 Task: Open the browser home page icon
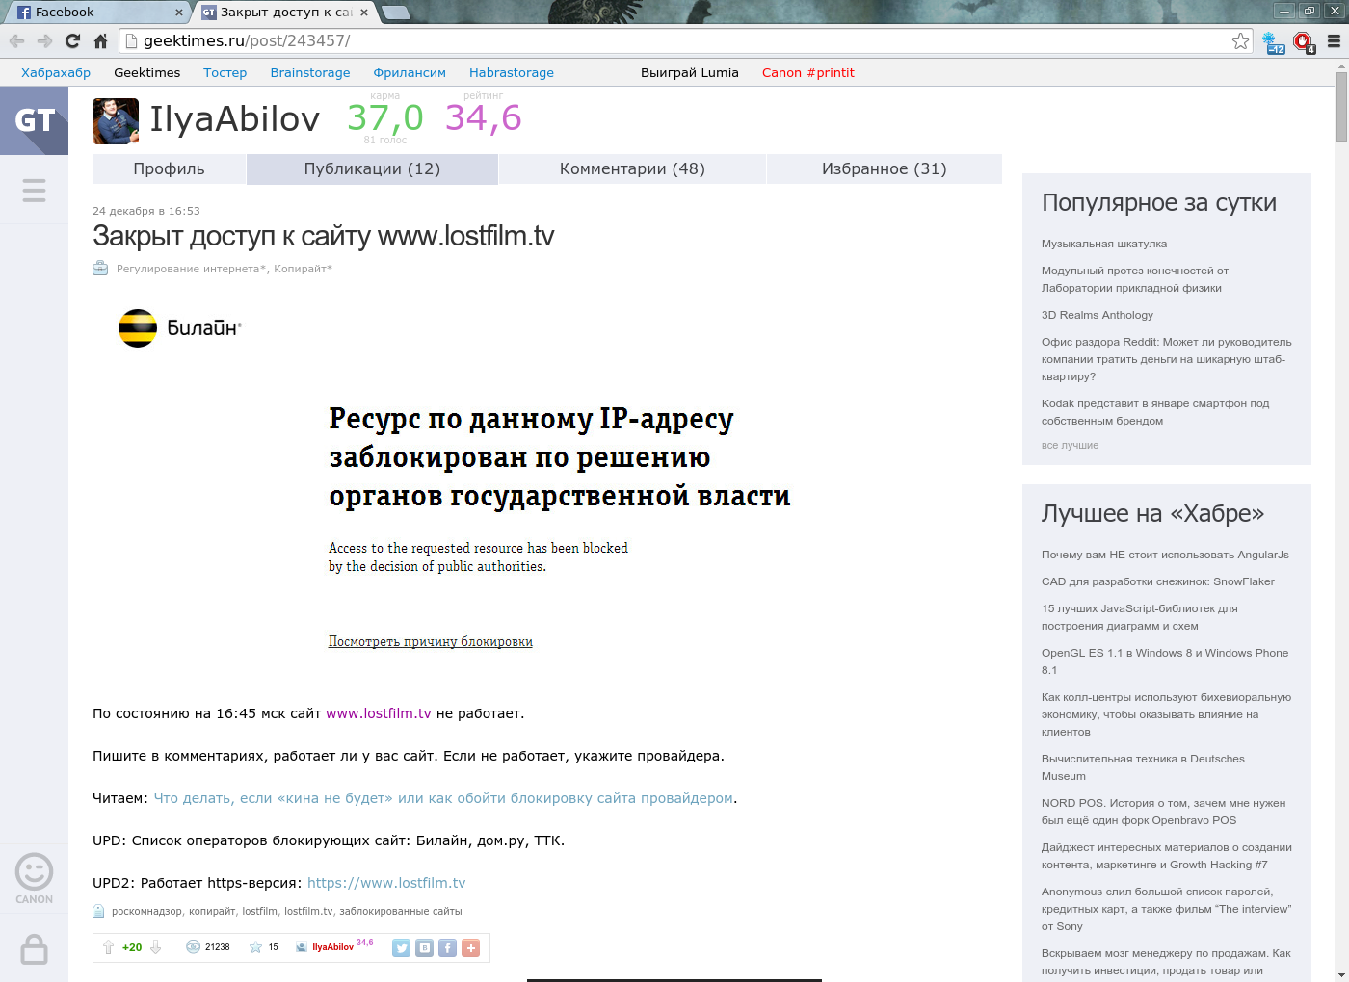pos(100,41)
